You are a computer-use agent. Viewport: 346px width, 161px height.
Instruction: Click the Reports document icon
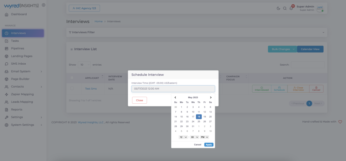[x=6, y=109]
